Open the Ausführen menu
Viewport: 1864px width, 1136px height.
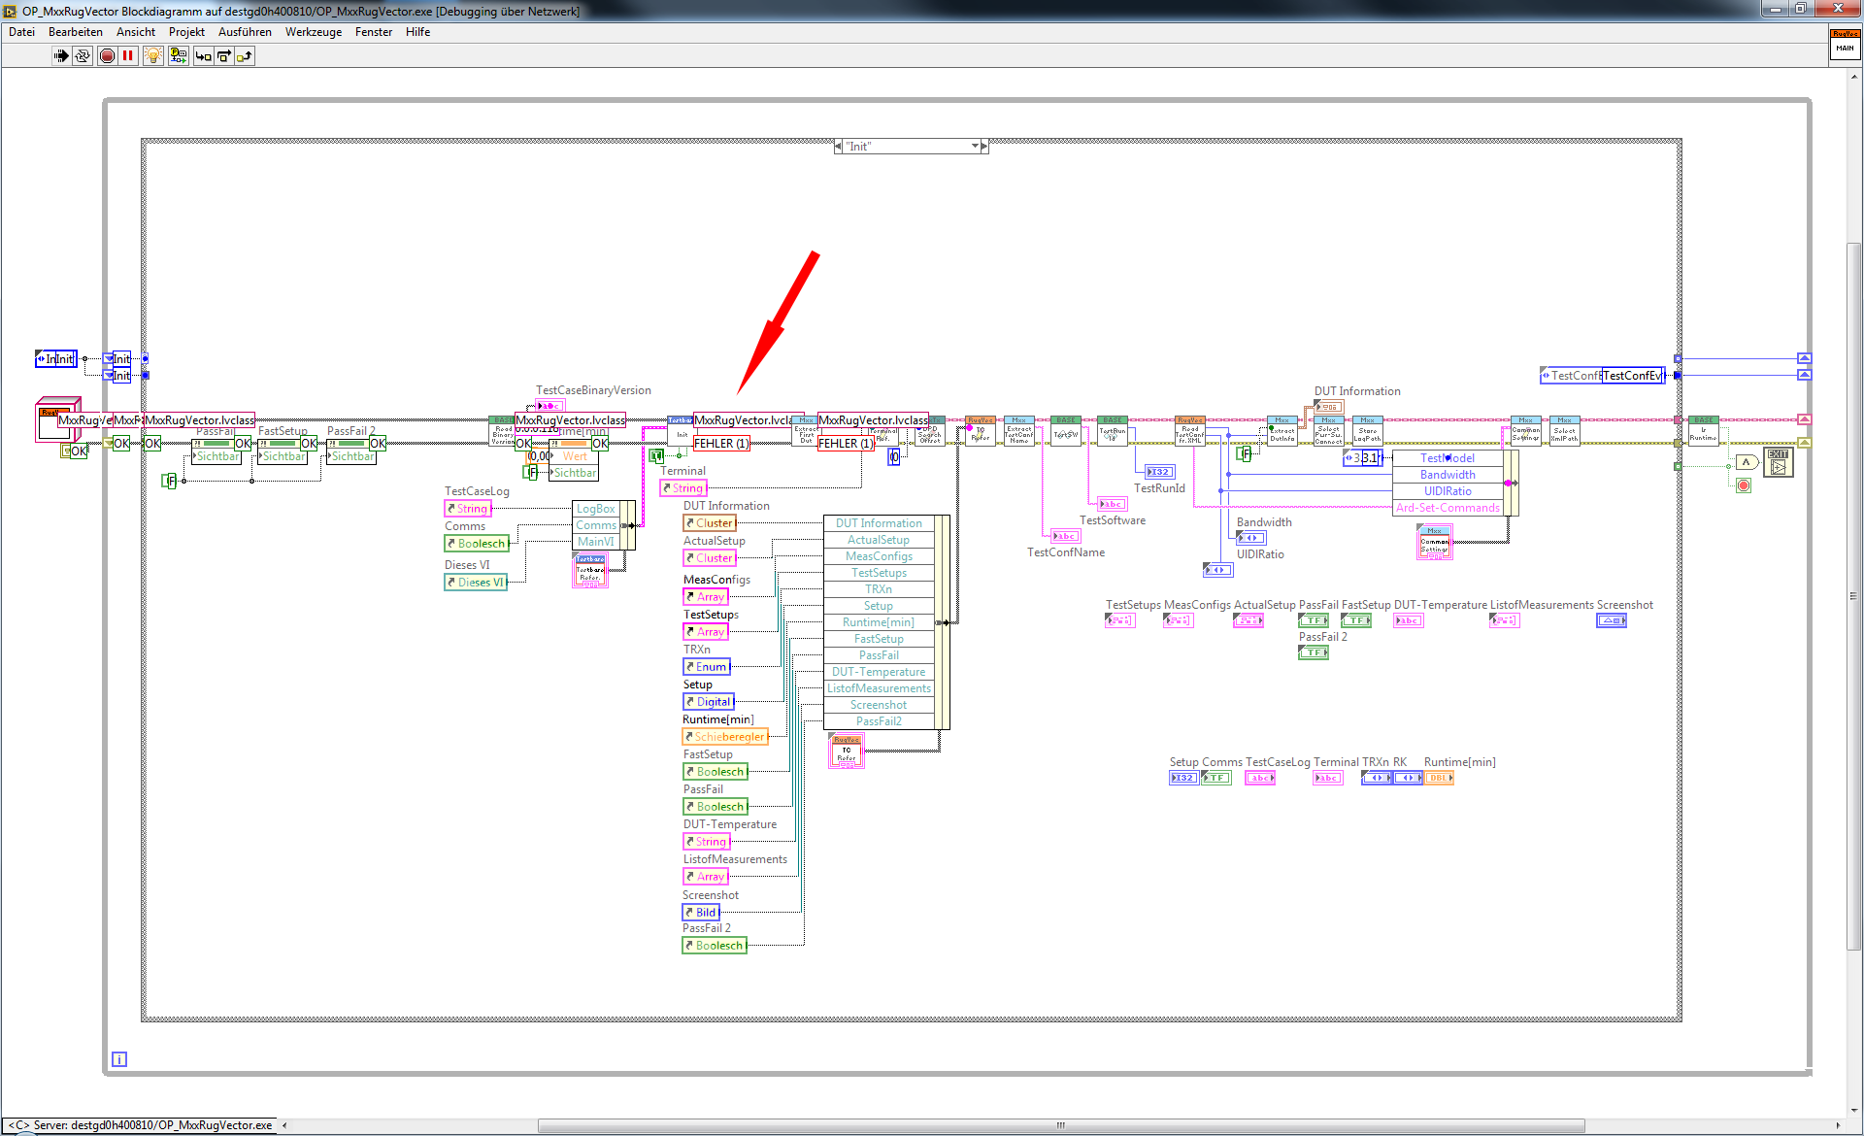tap(245, 32)
